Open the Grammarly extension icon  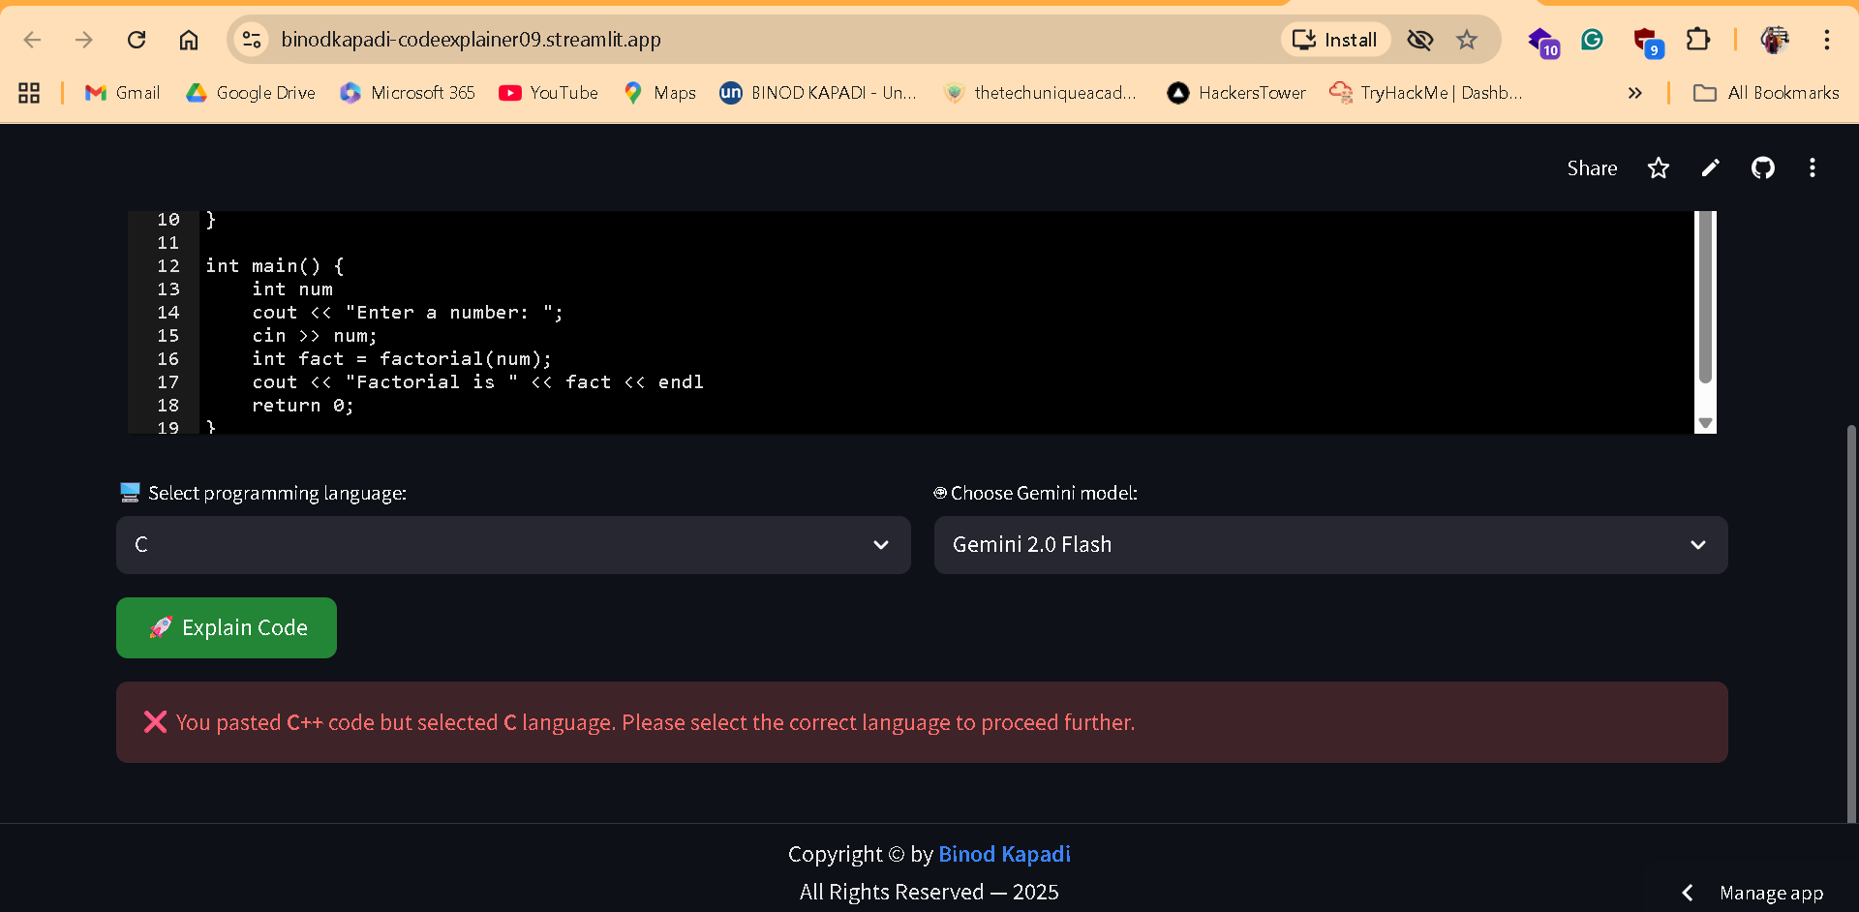1593,40
